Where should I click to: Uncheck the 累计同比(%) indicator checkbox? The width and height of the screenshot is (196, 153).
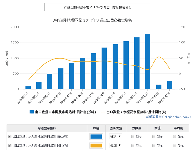[x=9, y=145]
